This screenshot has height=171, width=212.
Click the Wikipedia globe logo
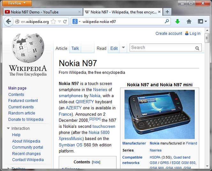click(x=28, y=48)
